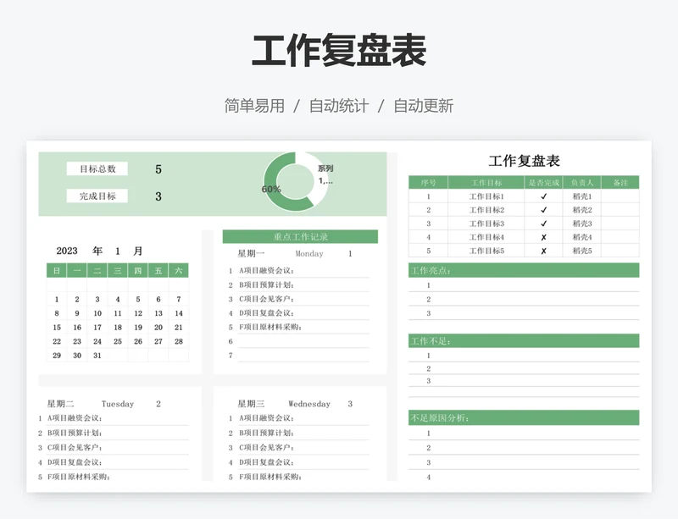Select calendar date 20
The width and height of the screenshot is (678, 519).
pos(158,327)
